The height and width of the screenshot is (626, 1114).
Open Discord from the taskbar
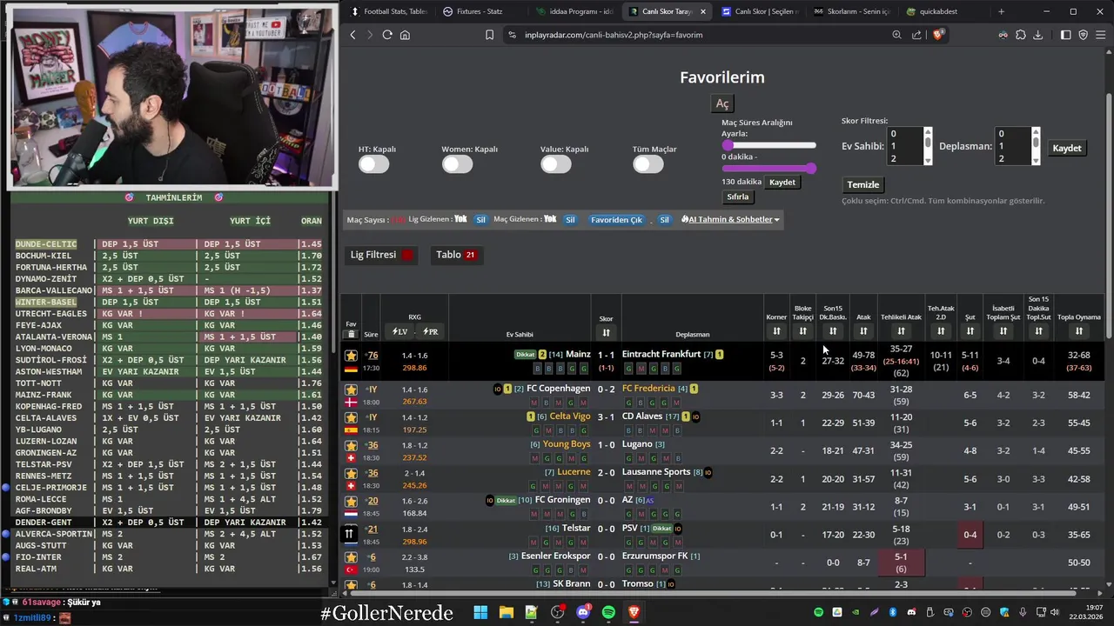583,613
